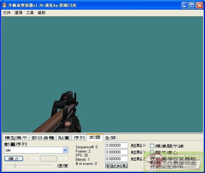Click the 起點Z value field
205x173 pixels.
[x=117, y=159]
